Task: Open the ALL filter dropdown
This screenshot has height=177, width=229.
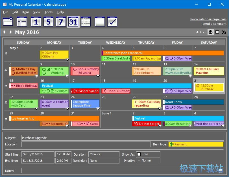Action: point(200,32)
